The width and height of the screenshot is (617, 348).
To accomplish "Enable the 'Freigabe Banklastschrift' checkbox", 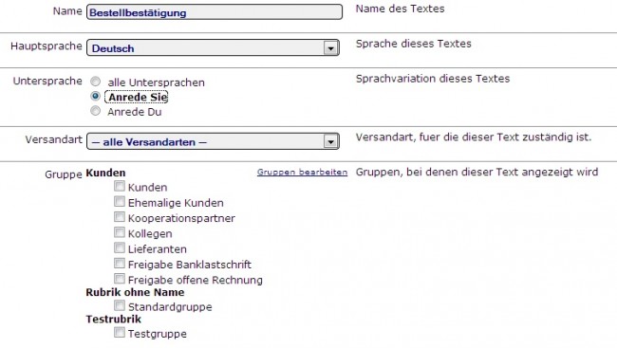I will (x=120, y=263).
